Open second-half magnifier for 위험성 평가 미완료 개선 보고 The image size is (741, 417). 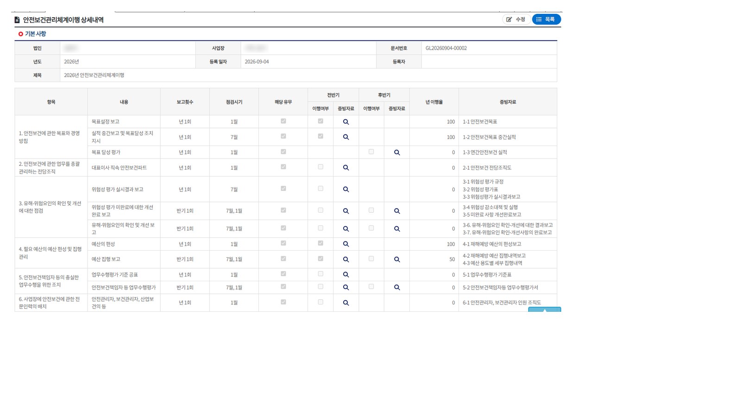(x=397, y=211)
